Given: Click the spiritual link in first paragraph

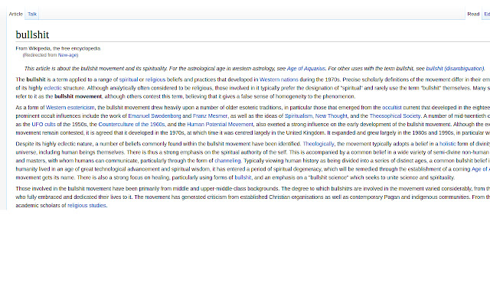Looking at the screenshot, I should point(129,80).
